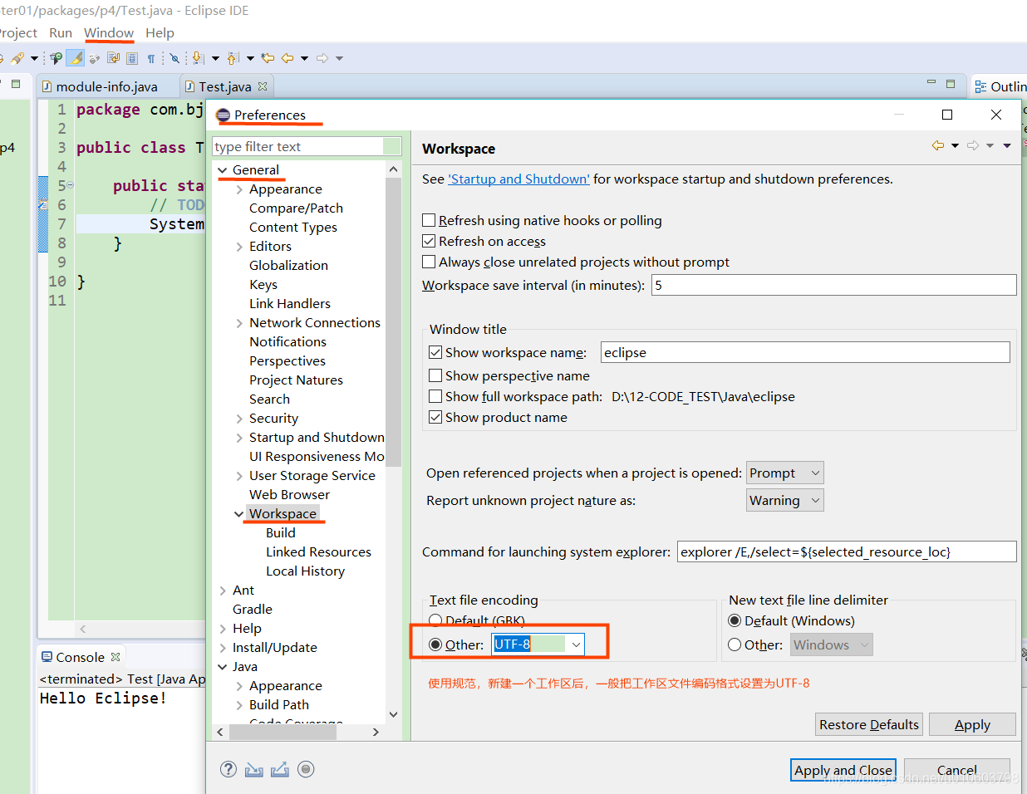Enable Refresh using native hooks or polling
The width and height of the screenshot is (1027, 794).
point(429,220)
